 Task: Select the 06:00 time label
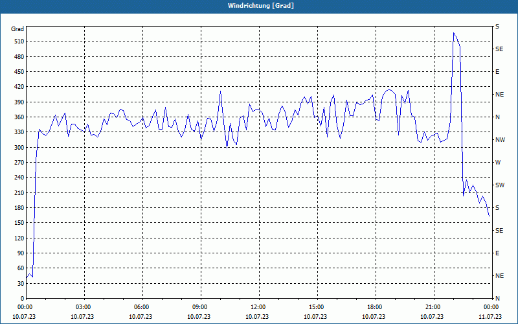click(x=142, y=307)
